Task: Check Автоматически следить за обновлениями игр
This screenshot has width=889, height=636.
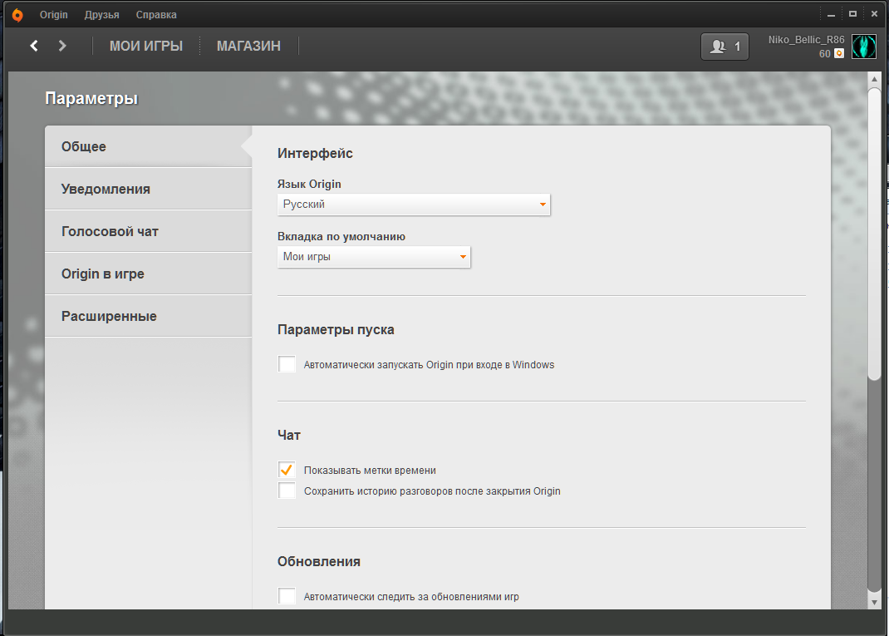Action: click(287, 596)
